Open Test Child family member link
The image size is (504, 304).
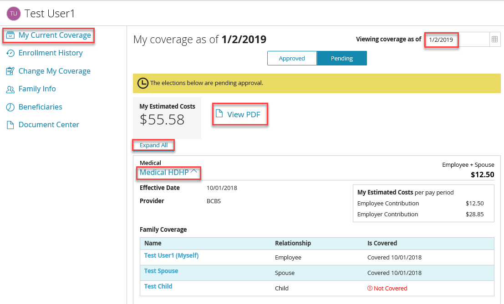pyautogui.click(x=158, y=286)
